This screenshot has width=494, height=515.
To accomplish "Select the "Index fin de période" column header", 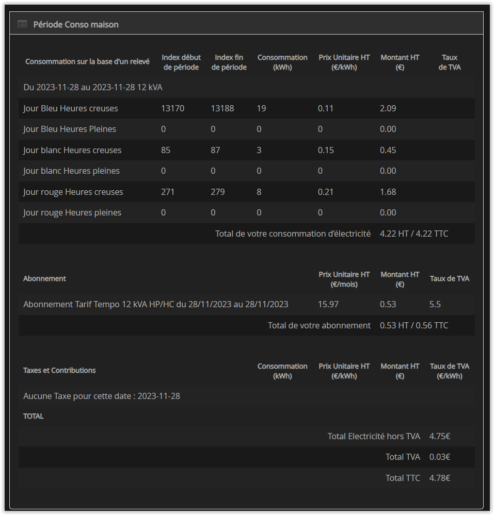I will (229, 62).
